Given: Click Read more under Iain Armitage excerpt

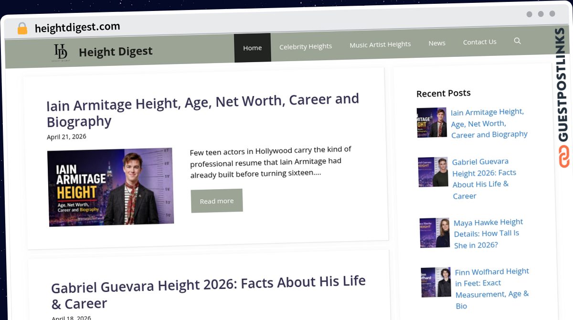Looking at the screenshot, I should 217,201.
